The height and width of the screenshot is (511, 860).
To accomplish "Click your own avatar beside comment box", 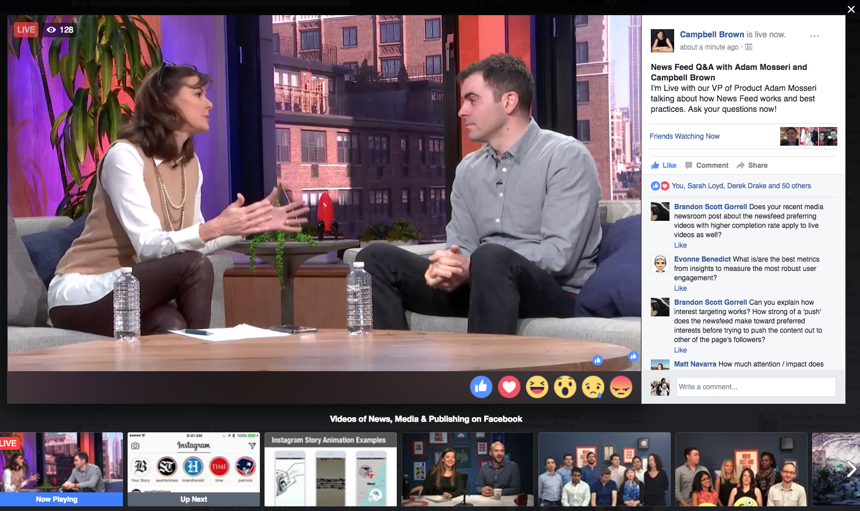I will 660,387.
